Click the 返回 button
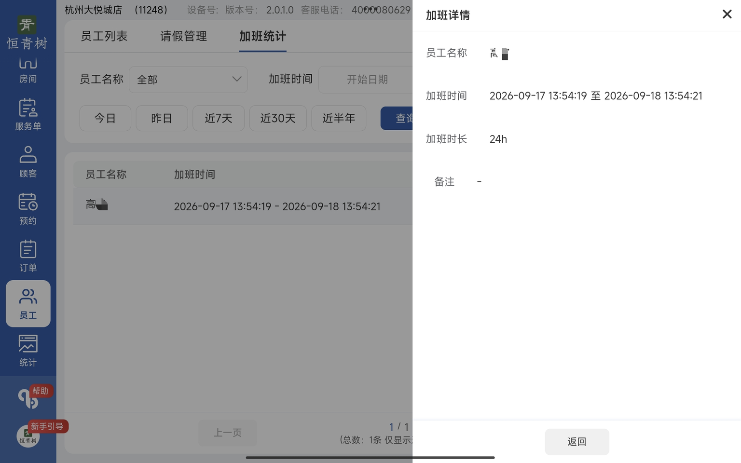Screen dimensions: 741x463 (x=577, y=442)
